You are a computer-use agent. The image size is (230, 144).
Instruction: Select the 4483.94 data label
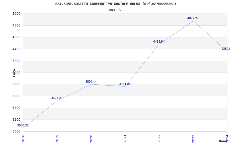159,41
